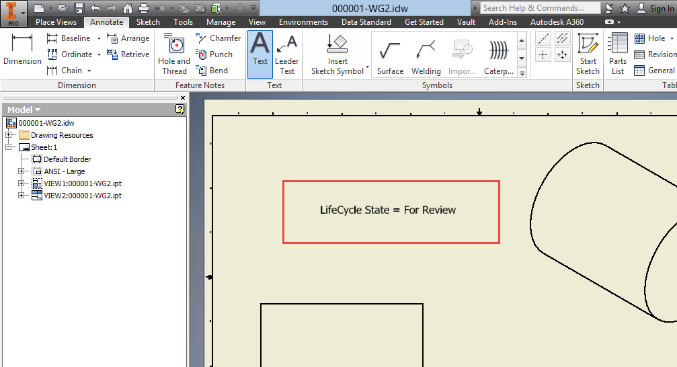Redo the last undone action
This screenshot has height=367, width=677.
[x=112, y=8]
